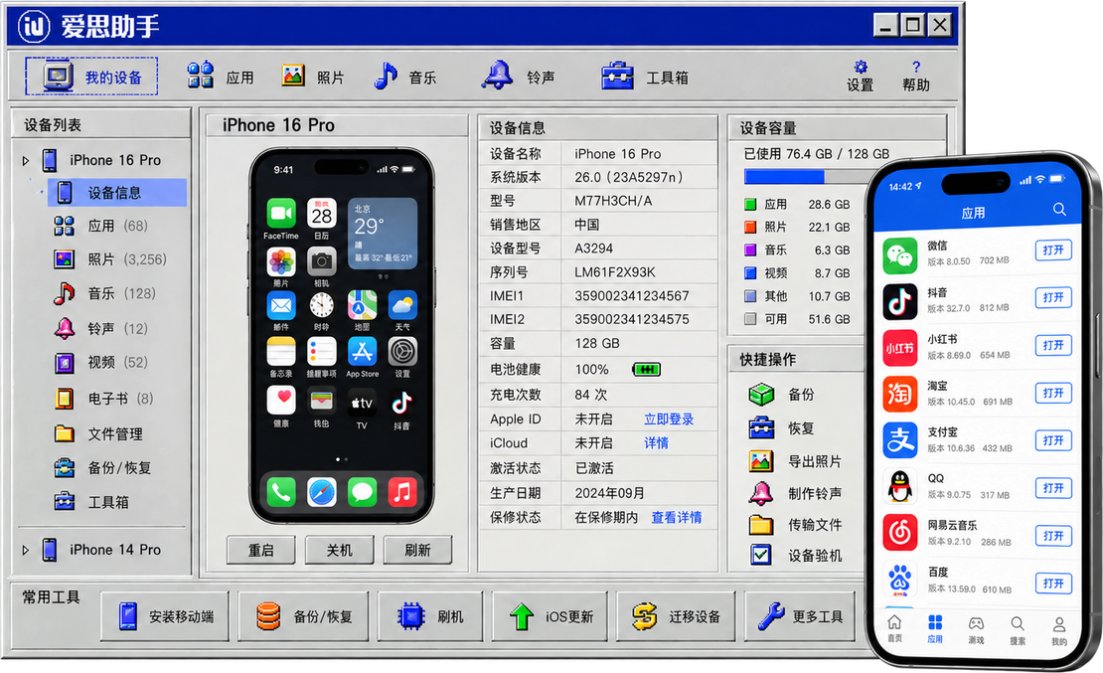Tap 游戏 tab in phone bottom bar

point(976,631)
